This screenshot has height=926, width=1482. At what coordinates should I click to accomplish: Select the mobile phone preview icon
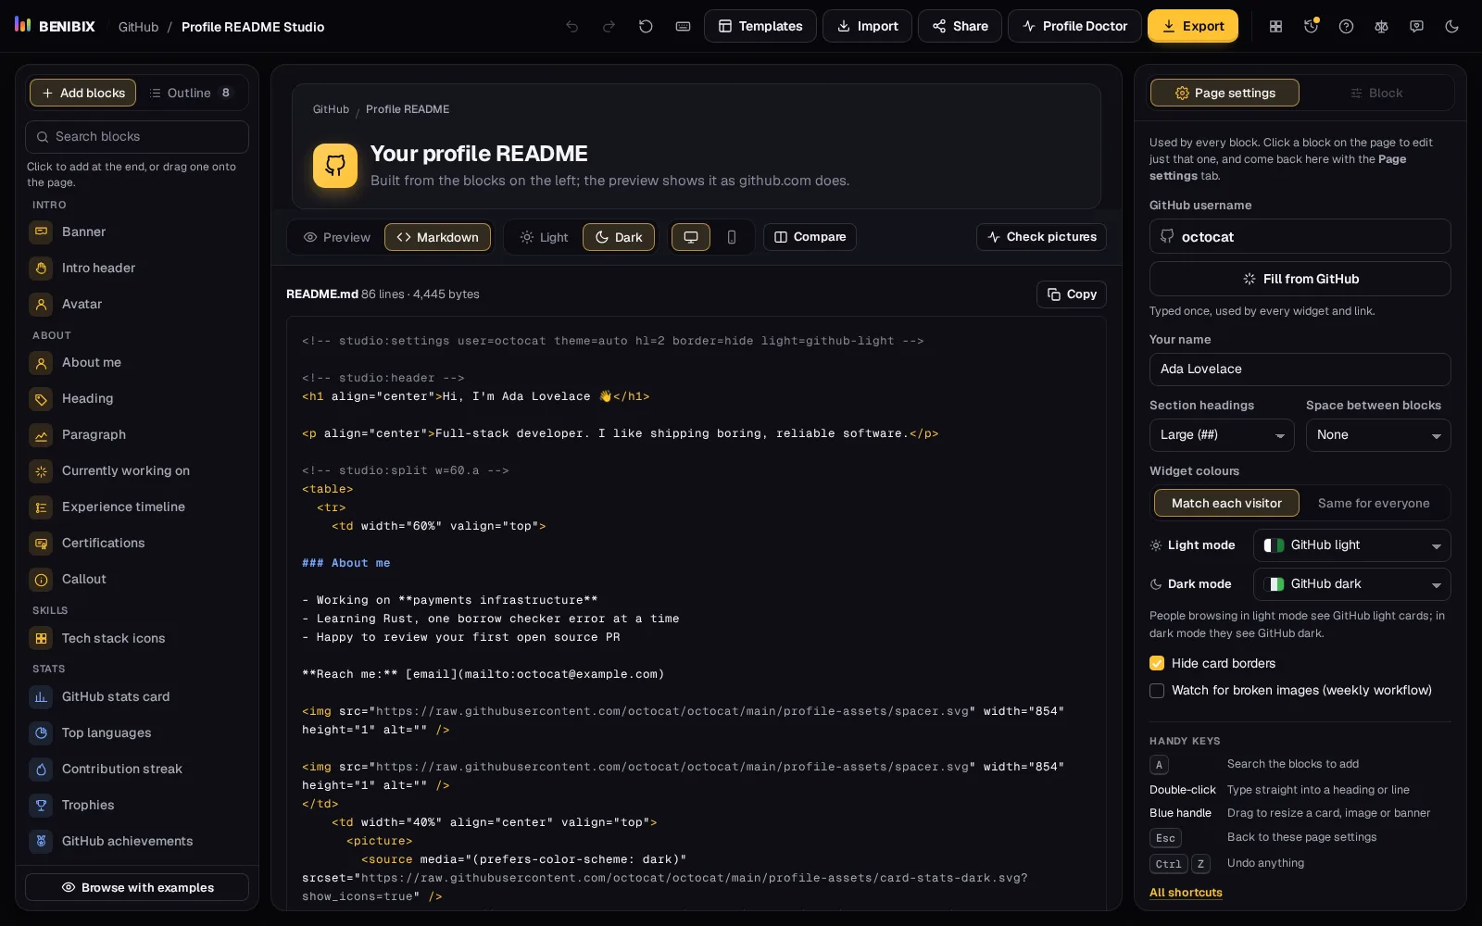[x=732, y=237]
